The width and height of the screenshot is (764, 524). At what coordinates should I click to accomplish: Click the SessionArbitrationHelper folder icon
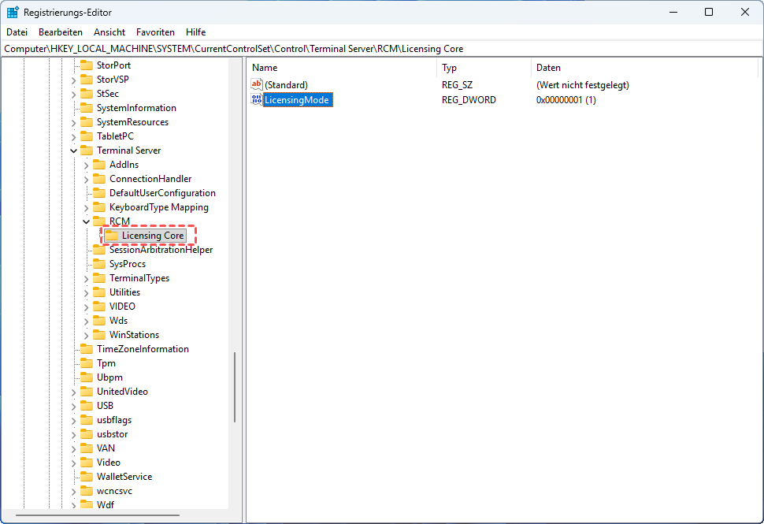99,250
